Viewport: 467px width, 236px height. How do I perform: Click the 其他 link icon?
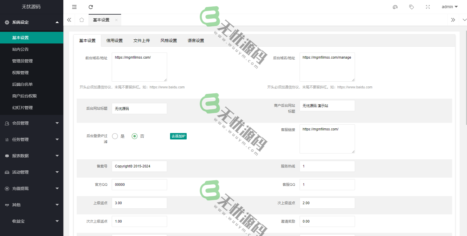pos(7,205)
